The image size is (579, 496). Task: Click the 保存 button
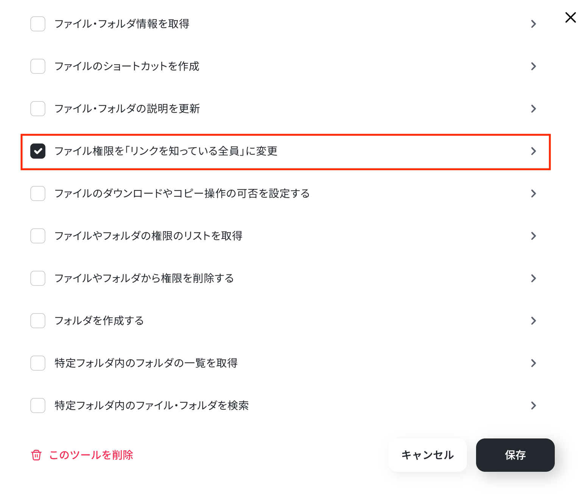coord(515,455)
